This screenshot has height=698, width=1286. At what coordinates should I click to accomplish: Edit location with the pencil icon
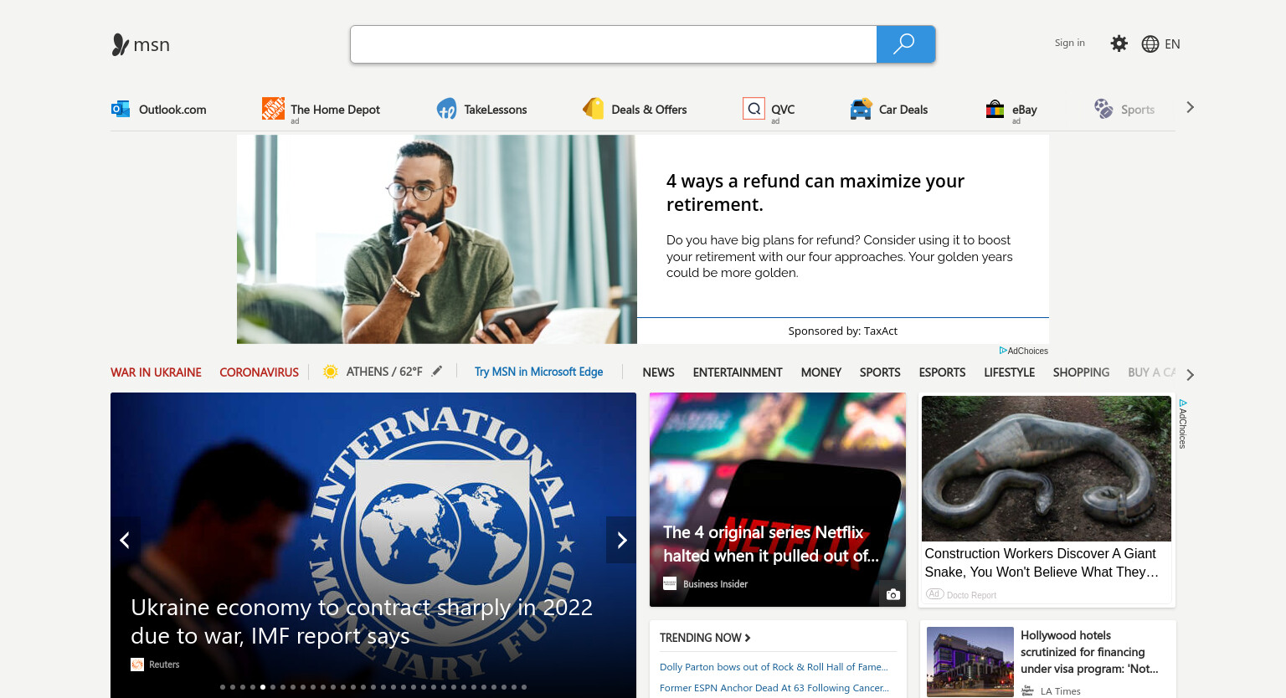pyautogui.click(x=437, y=371)
